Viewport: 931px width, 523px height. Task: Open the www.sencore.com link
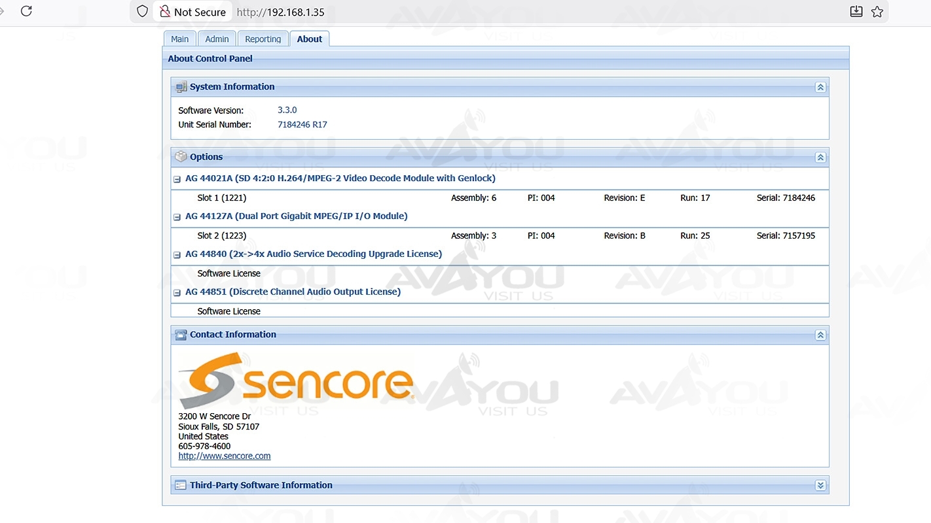coord(225,456)
